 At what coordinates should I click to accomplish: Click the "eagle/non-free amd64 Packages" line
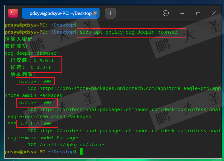point(49,117)
